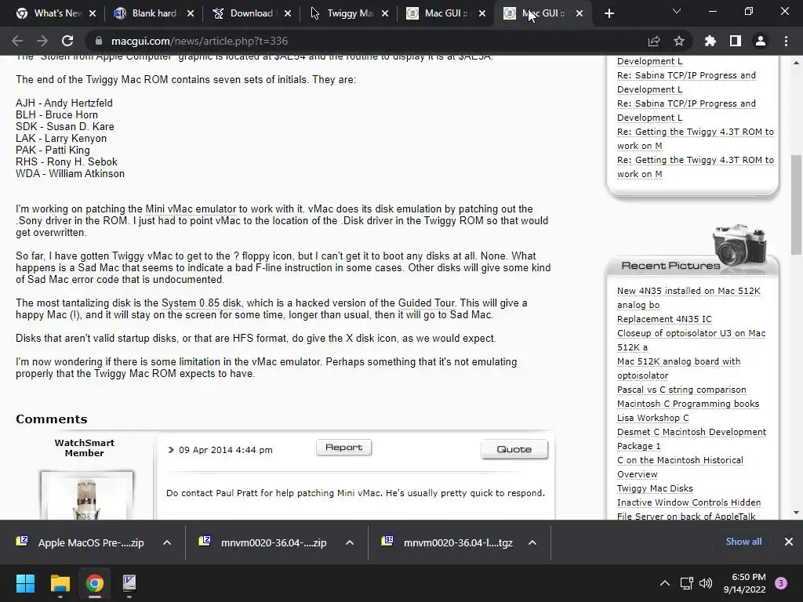803x602 pixels.
Task: Open a new tab with the plus button
Action: point(609,13)
